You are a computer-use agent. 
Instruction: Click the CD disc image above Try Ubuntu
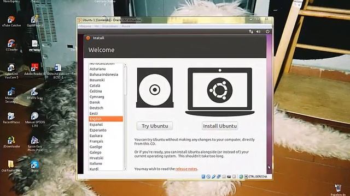click(x=155, y=88)
